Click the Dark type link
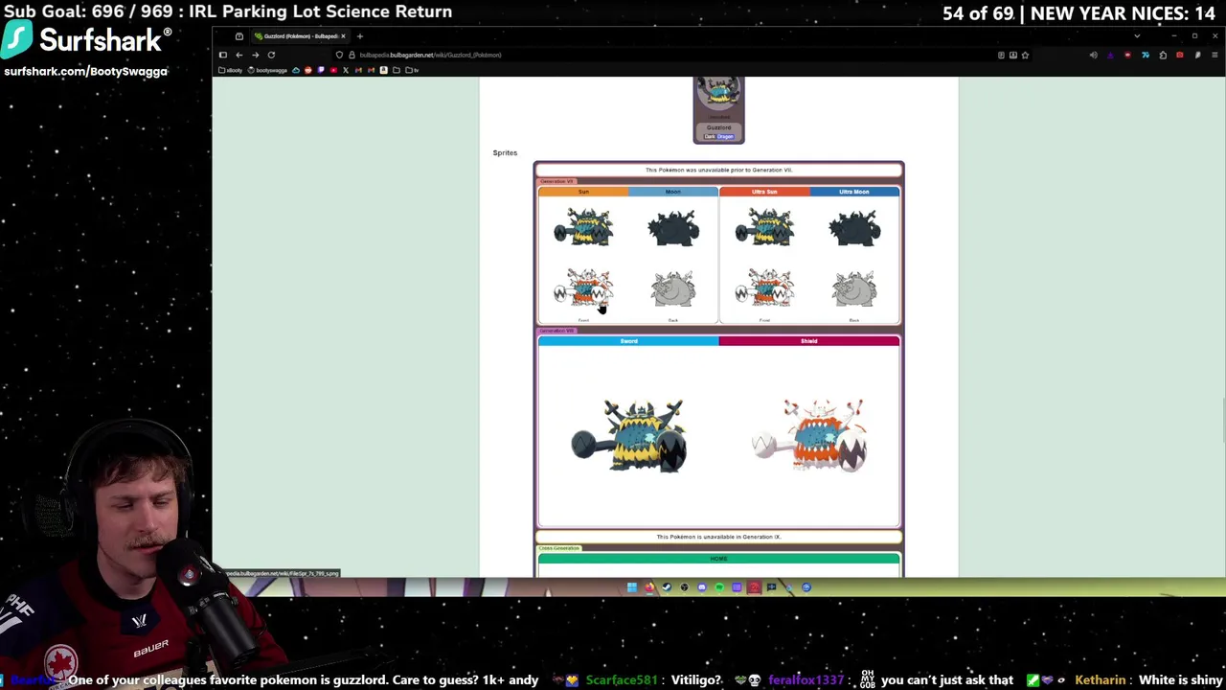This screenshot has height=690, width=1226. pos(710,137)
